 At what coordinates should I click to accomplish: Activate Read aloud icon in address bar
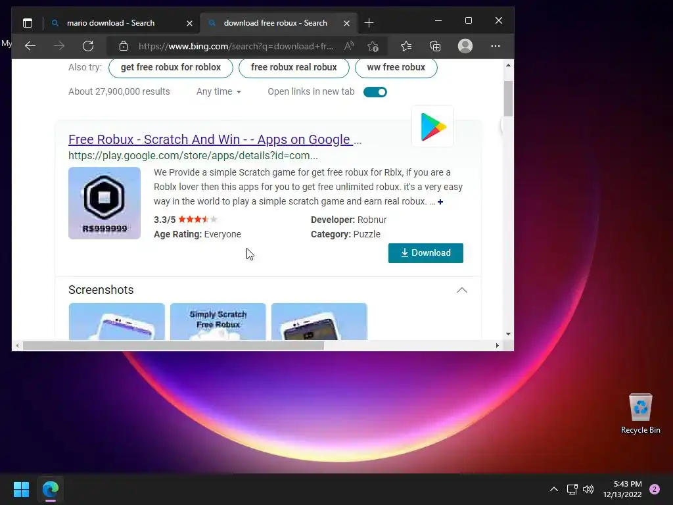pos(350,46)
